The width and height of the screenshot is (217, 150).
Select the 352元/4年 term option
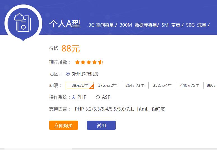162,85
